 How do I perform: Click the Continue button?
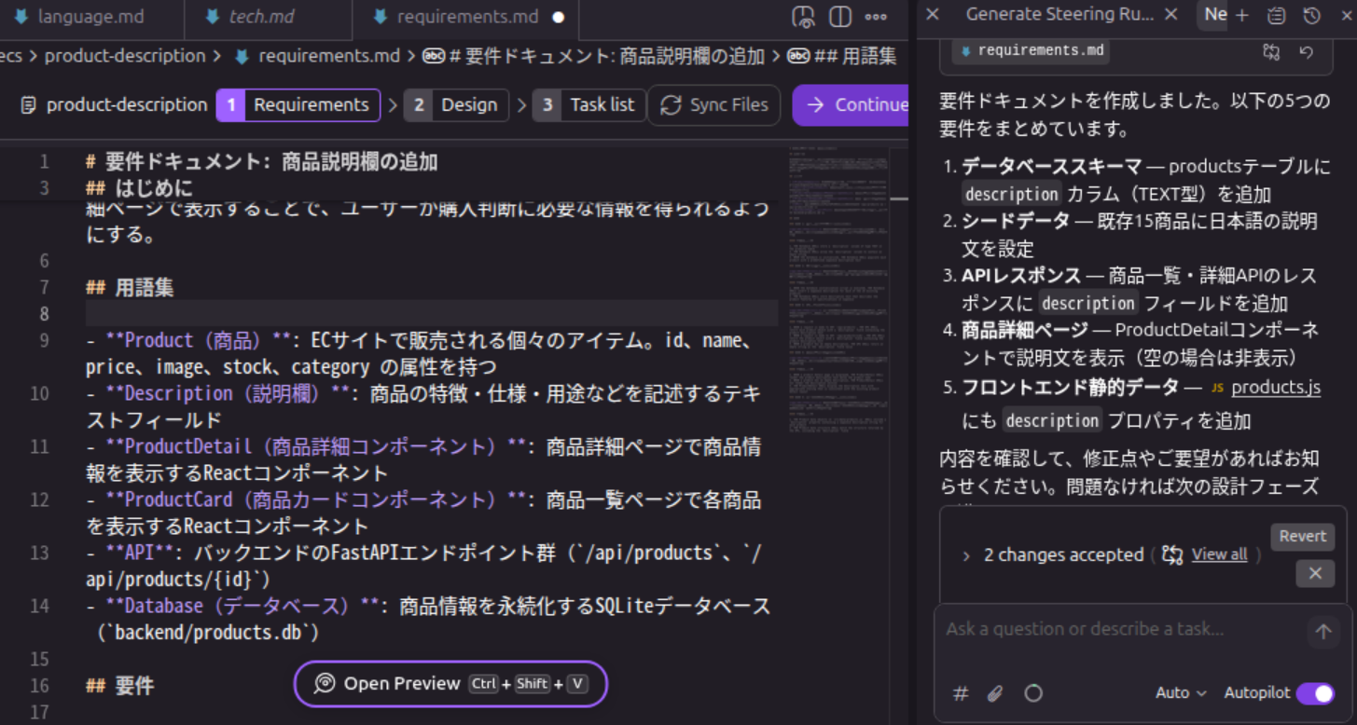coord(859,104)
